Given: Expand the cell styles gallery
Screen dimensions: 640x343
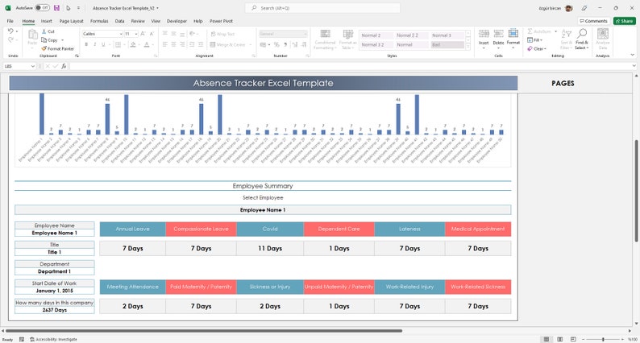Looking at the screenshot, I should click(x=468, y=48).
